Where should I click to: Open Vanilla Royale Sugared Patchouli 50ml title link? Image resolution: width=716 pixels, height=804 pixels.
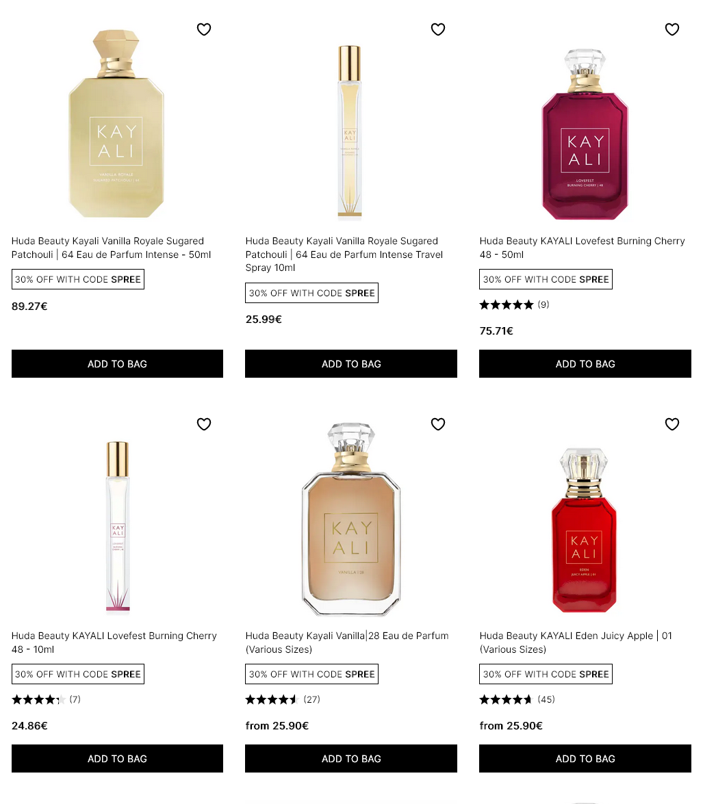(111, 248)
